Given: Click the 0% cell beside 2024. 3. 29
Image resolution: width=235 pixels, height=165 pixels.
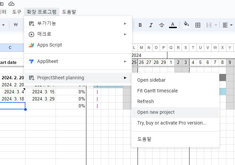Looking at the screenshot, I should click(71, 99).
